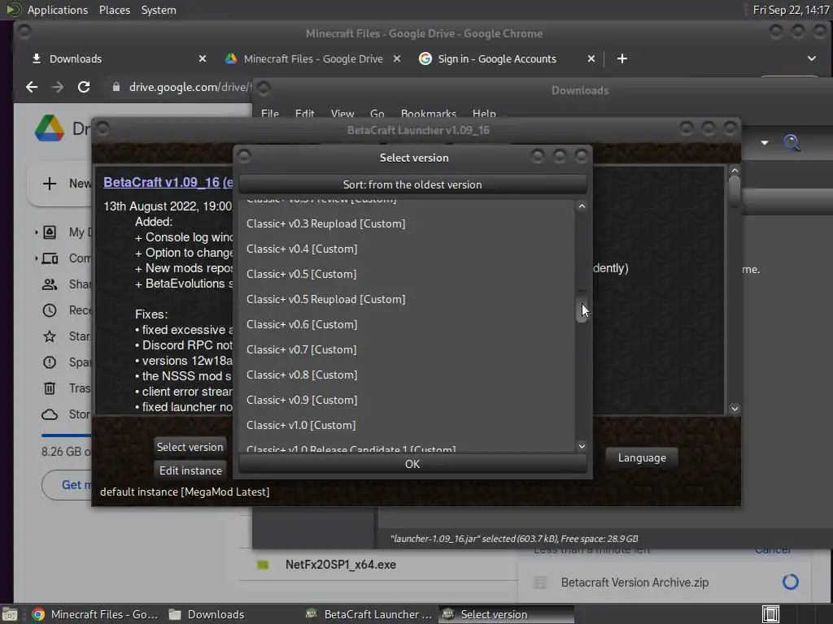Open System menu in top panel
Image resolution: width=833 pixels, height=624 pixels.
coord(159,10)
